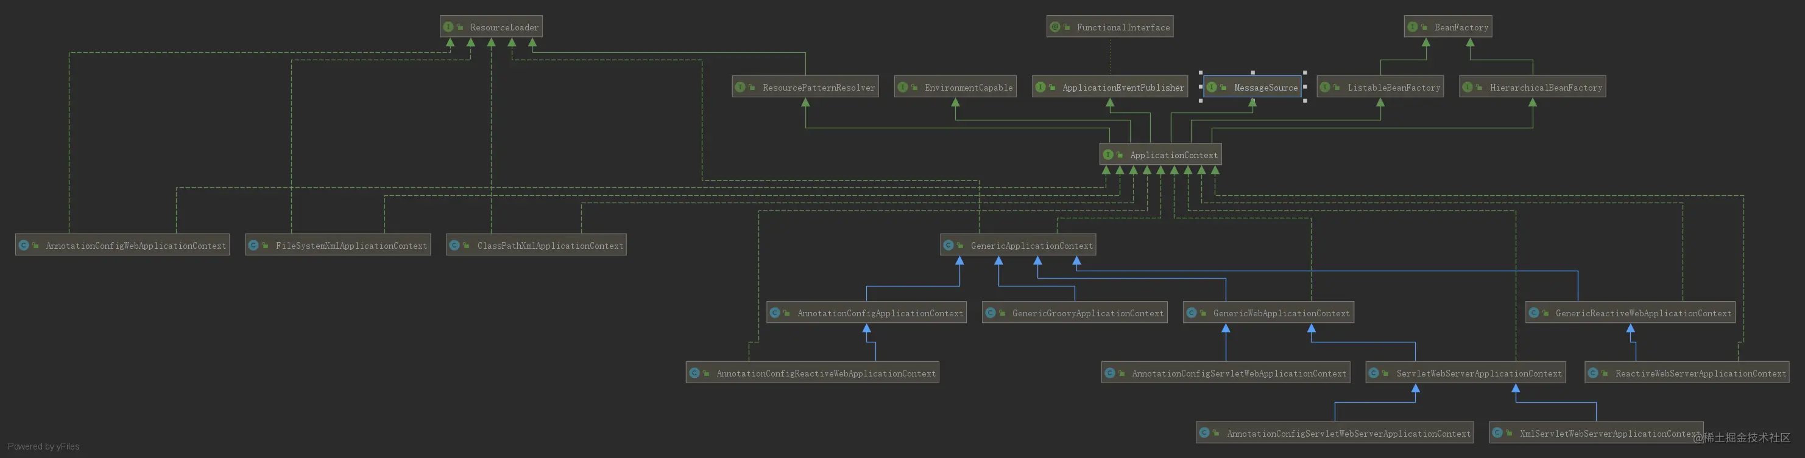This screenshot has height=458, width=1805.
Task: Click the ReactiveWebServerApplicationContext node
Action: point(1687,373)
